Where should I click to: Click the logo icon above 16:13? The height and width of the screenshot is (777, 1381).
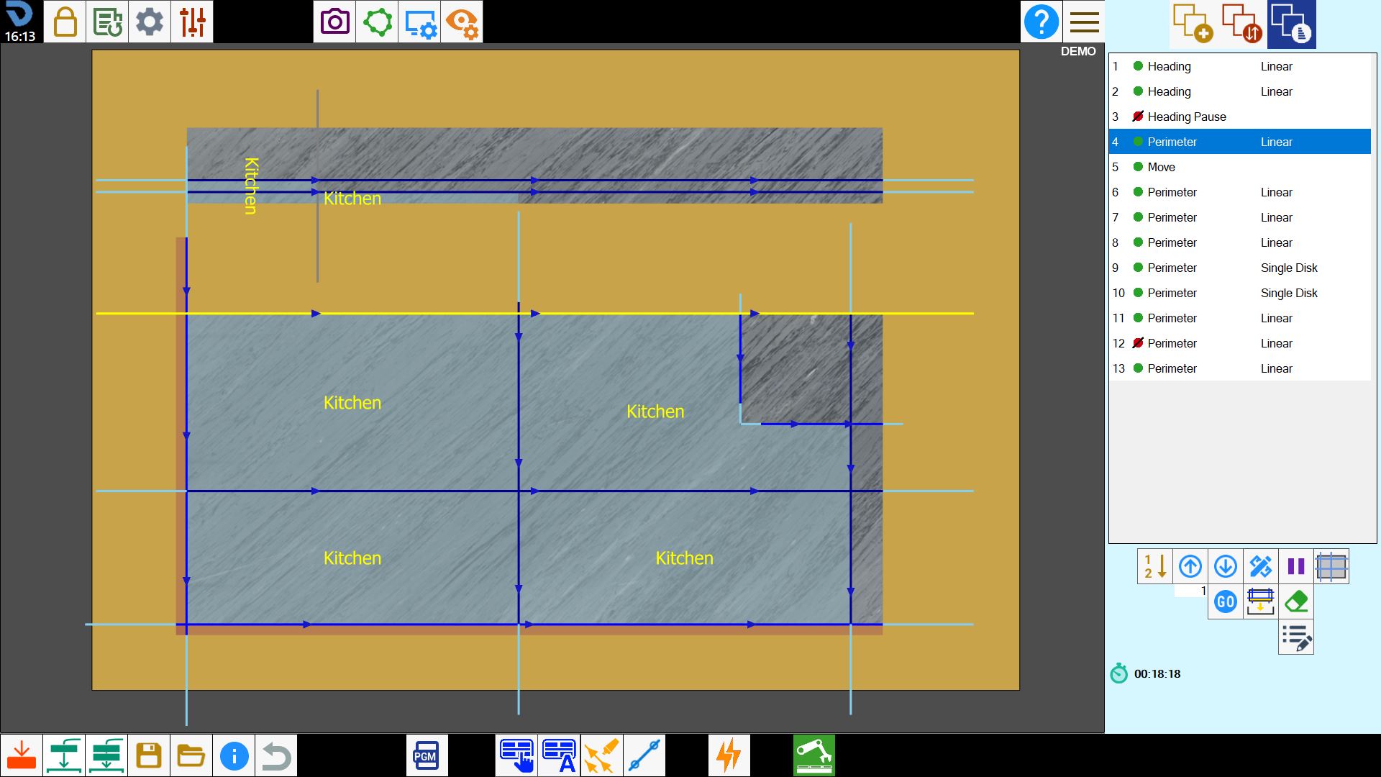19,14
